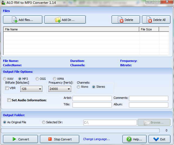Open Help... button

[x=134, y=139]
